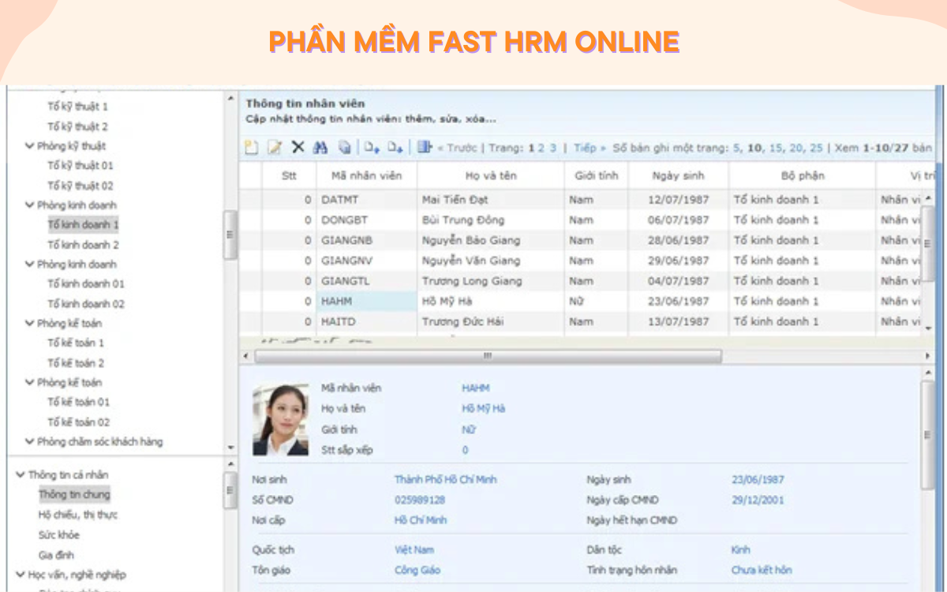Click the table's horizontal scrollbar thumb
Image resolution: width=947 pixels, height=592 pixels.
[x=488, y=356]
